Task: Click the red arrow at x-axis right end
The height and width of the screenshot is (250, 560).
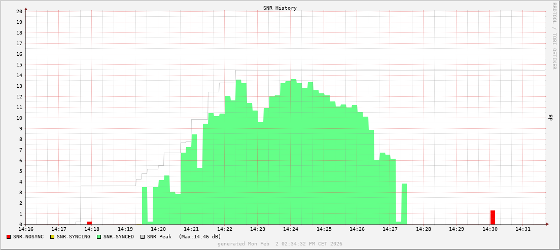Action: (547, 224)
